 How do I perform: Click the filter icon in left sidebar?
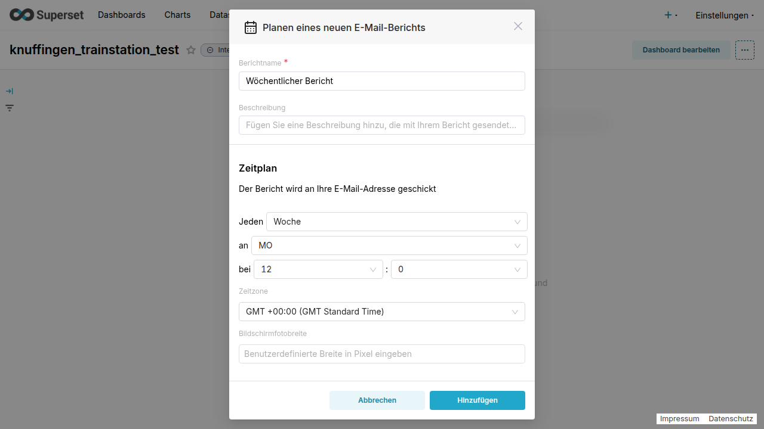click(10, 108)
